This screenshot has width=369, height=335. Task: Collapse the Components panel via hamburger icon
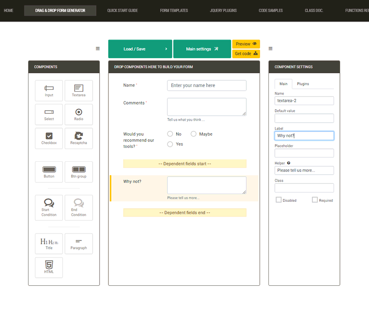point(98,49)
